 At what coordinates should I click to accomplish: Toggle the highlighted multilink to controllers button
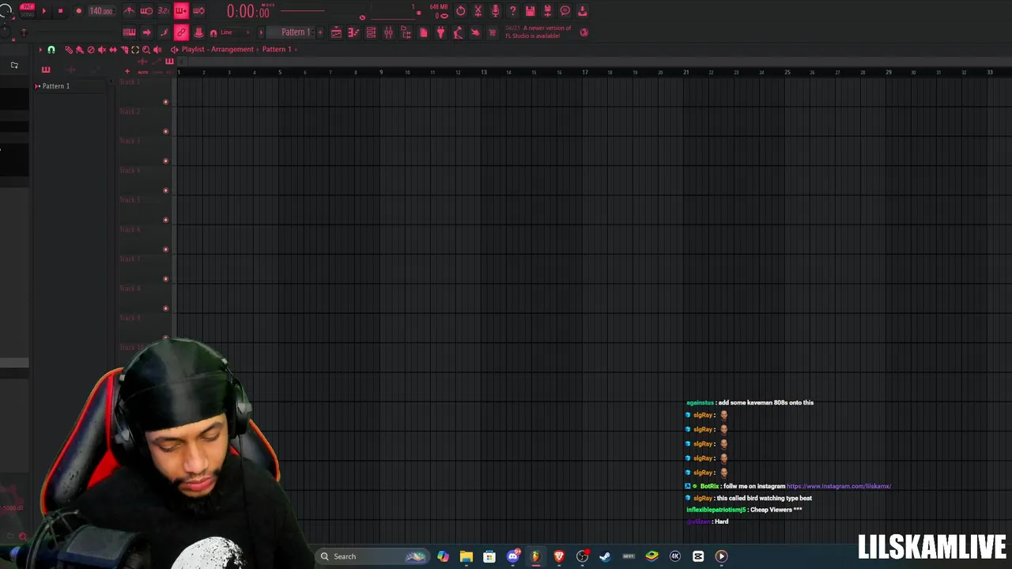[x=181, y=32]
